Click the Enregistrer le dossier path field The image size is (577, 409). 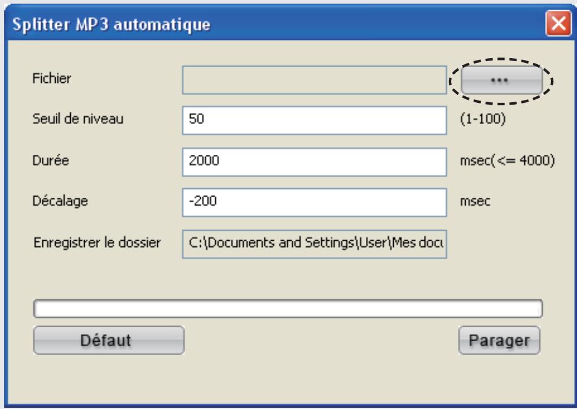pos(315,244)
